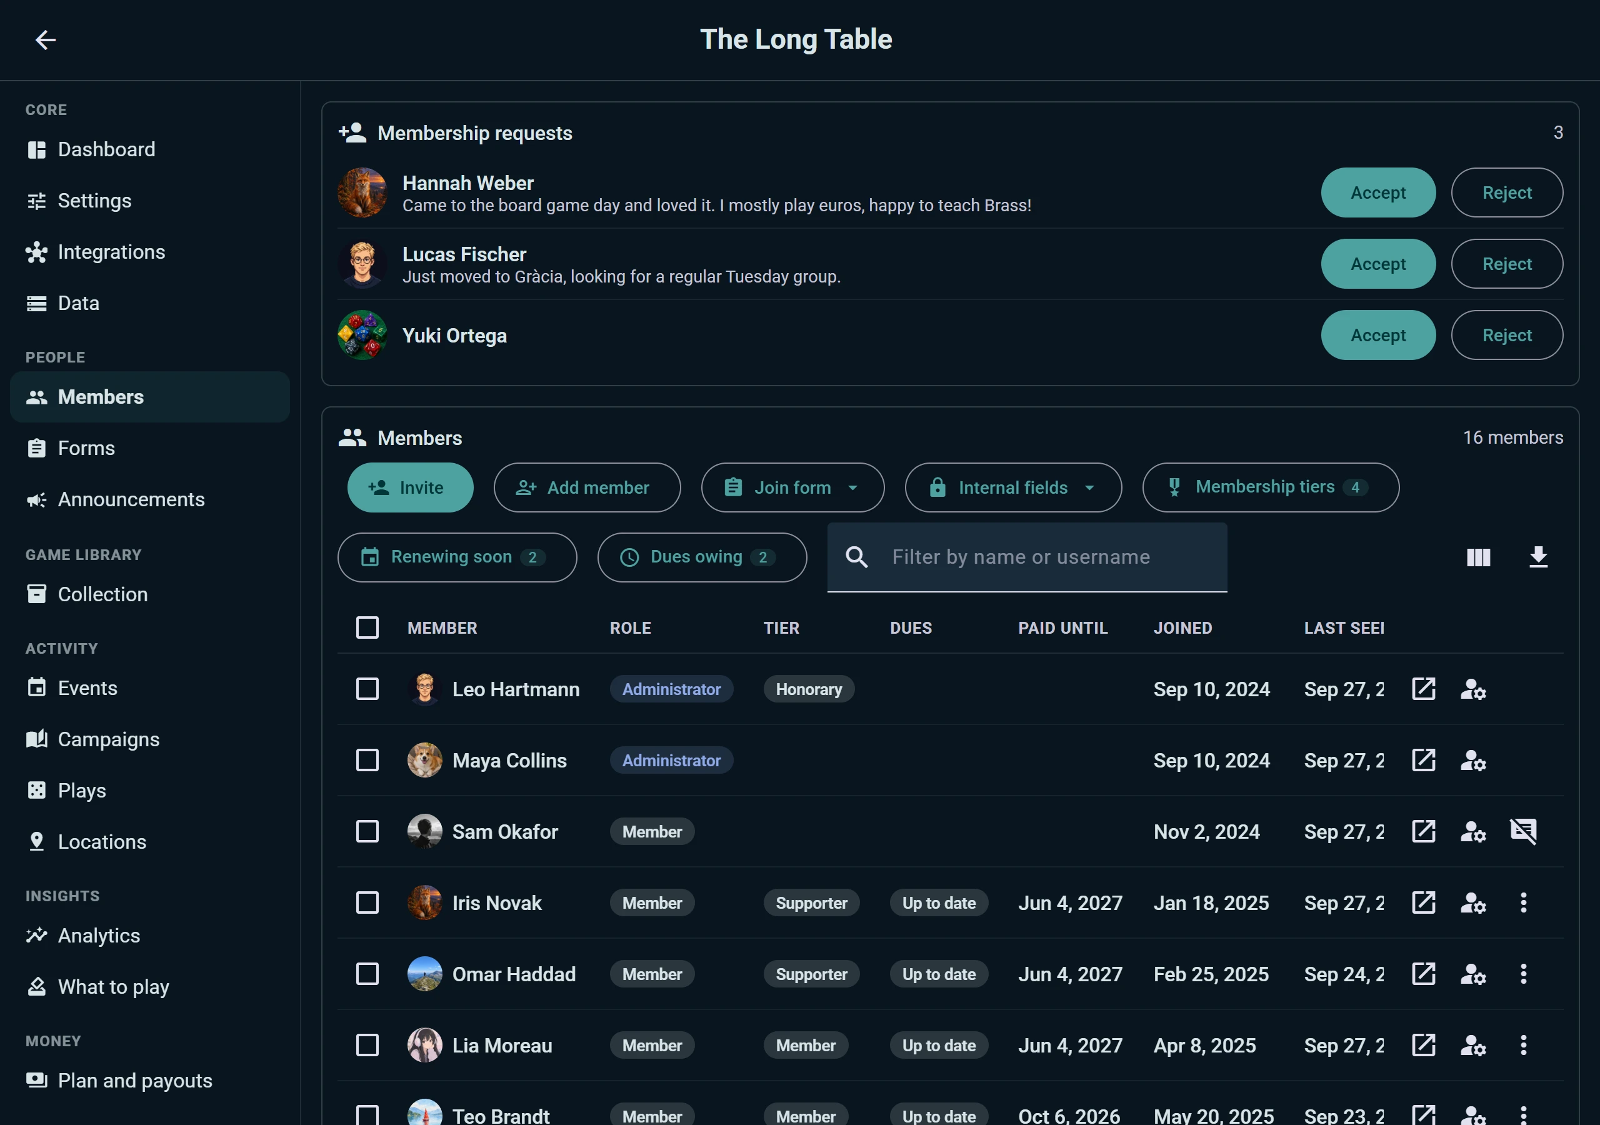
Task: Check the select-all members checkbox
Action: (367, 627)
